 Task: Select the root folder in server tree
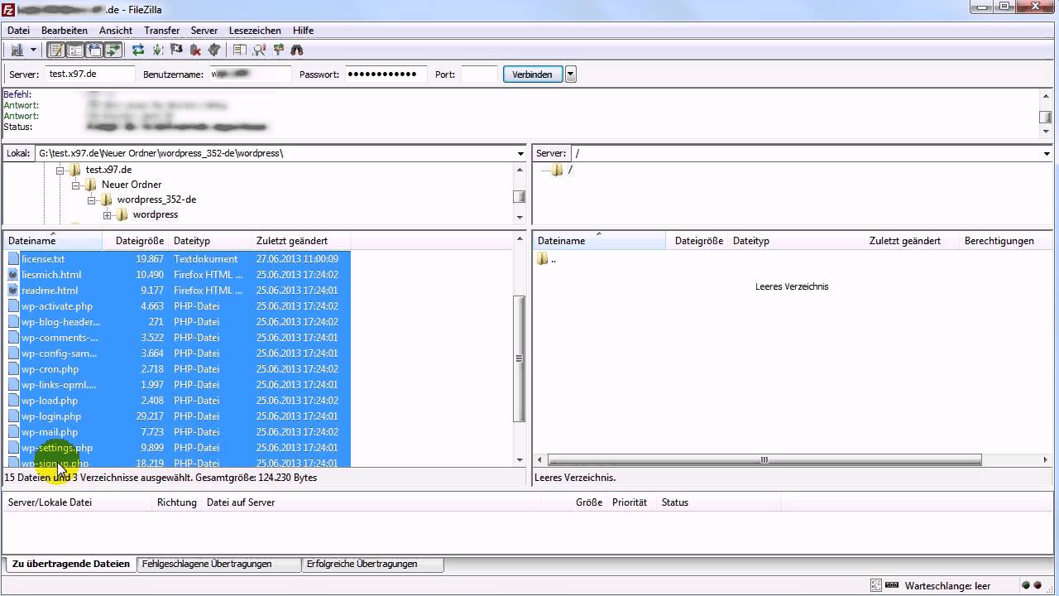569,170
